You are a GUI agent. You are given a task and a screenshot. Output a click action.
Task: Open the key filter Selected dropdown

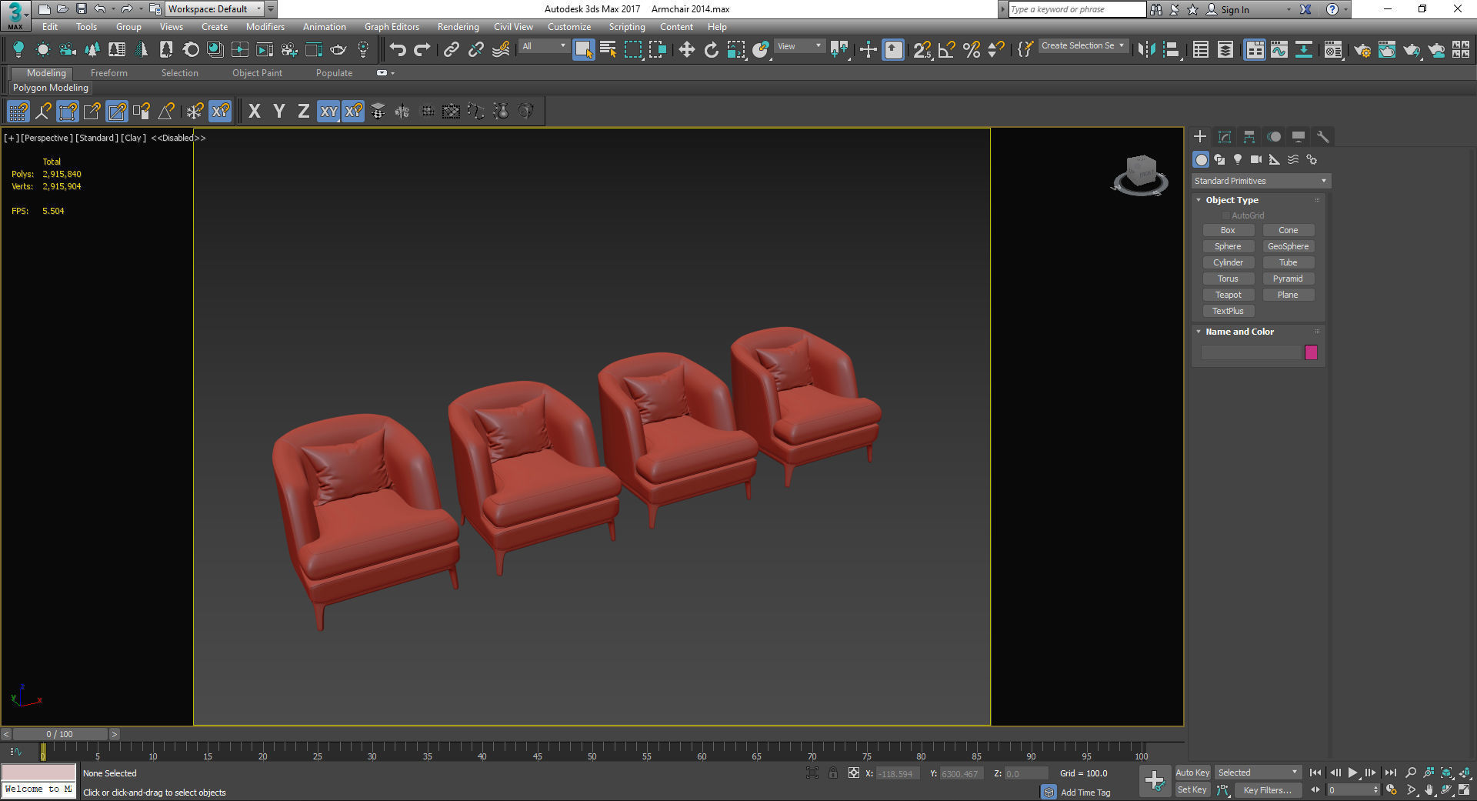1258,773
